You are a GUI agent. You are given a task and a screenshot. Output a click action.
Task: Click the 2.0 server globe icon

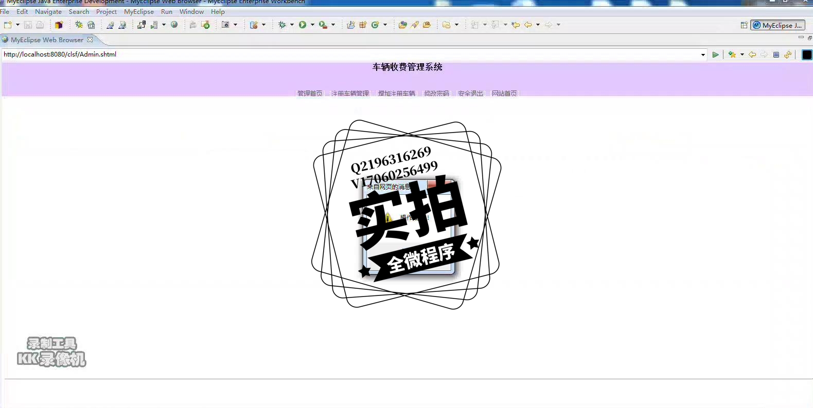click(x=91, y=25)
